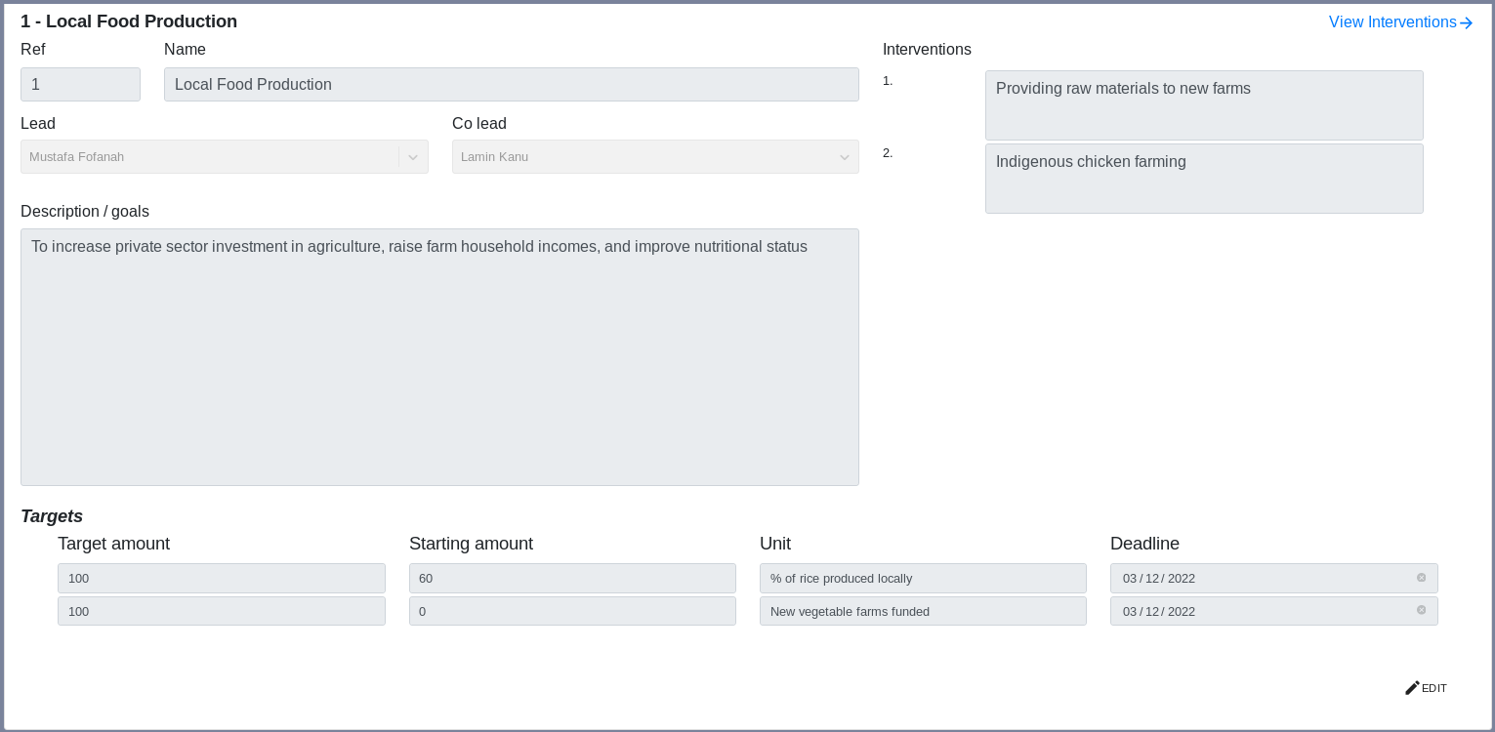Click the Interventions label
Screen dimensions: 1495x732
[927, 50]
